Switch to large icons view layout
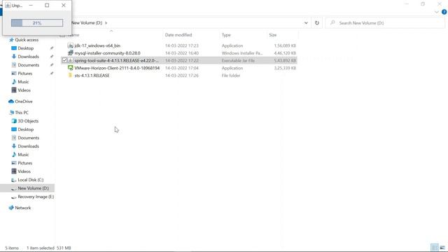Screen dimensions: 448x252 point(442,247)
